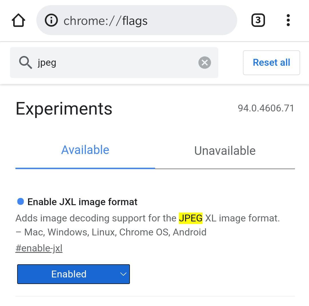
Task: Clear the flags search with the X icon
Action: pos(205,63)
